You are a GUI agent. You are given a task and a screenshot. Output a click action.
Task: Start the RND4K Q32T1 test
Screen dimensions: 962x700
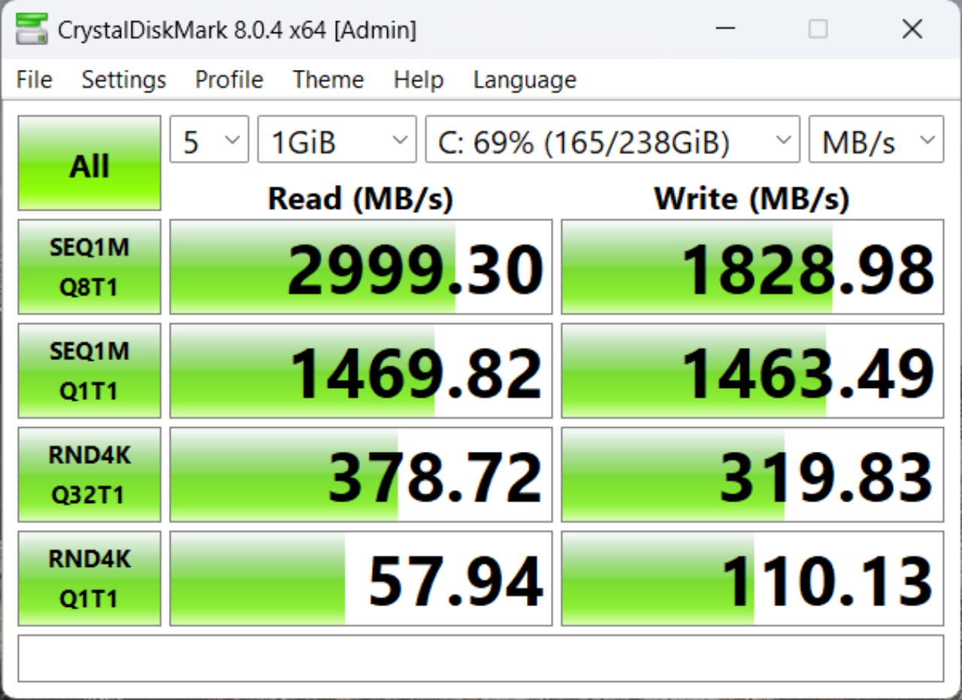pyautogui.click(x=89, y=474)
